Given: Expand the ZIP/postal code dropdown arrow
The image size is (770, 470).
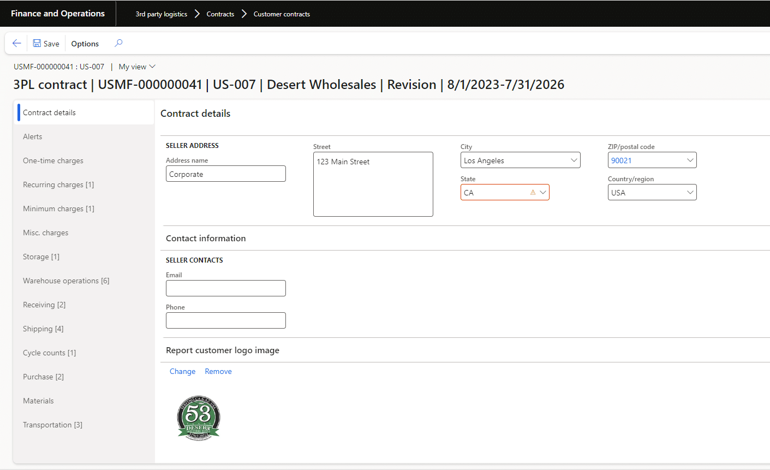Looking at the screenshot, I should pos(690,160).
